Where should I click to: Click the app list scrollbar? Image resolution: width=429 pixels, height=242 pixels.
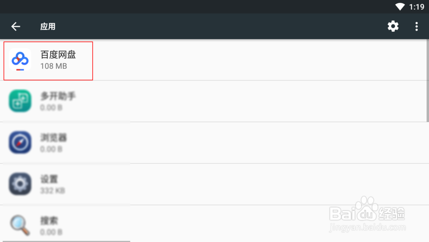click(428, 80)
